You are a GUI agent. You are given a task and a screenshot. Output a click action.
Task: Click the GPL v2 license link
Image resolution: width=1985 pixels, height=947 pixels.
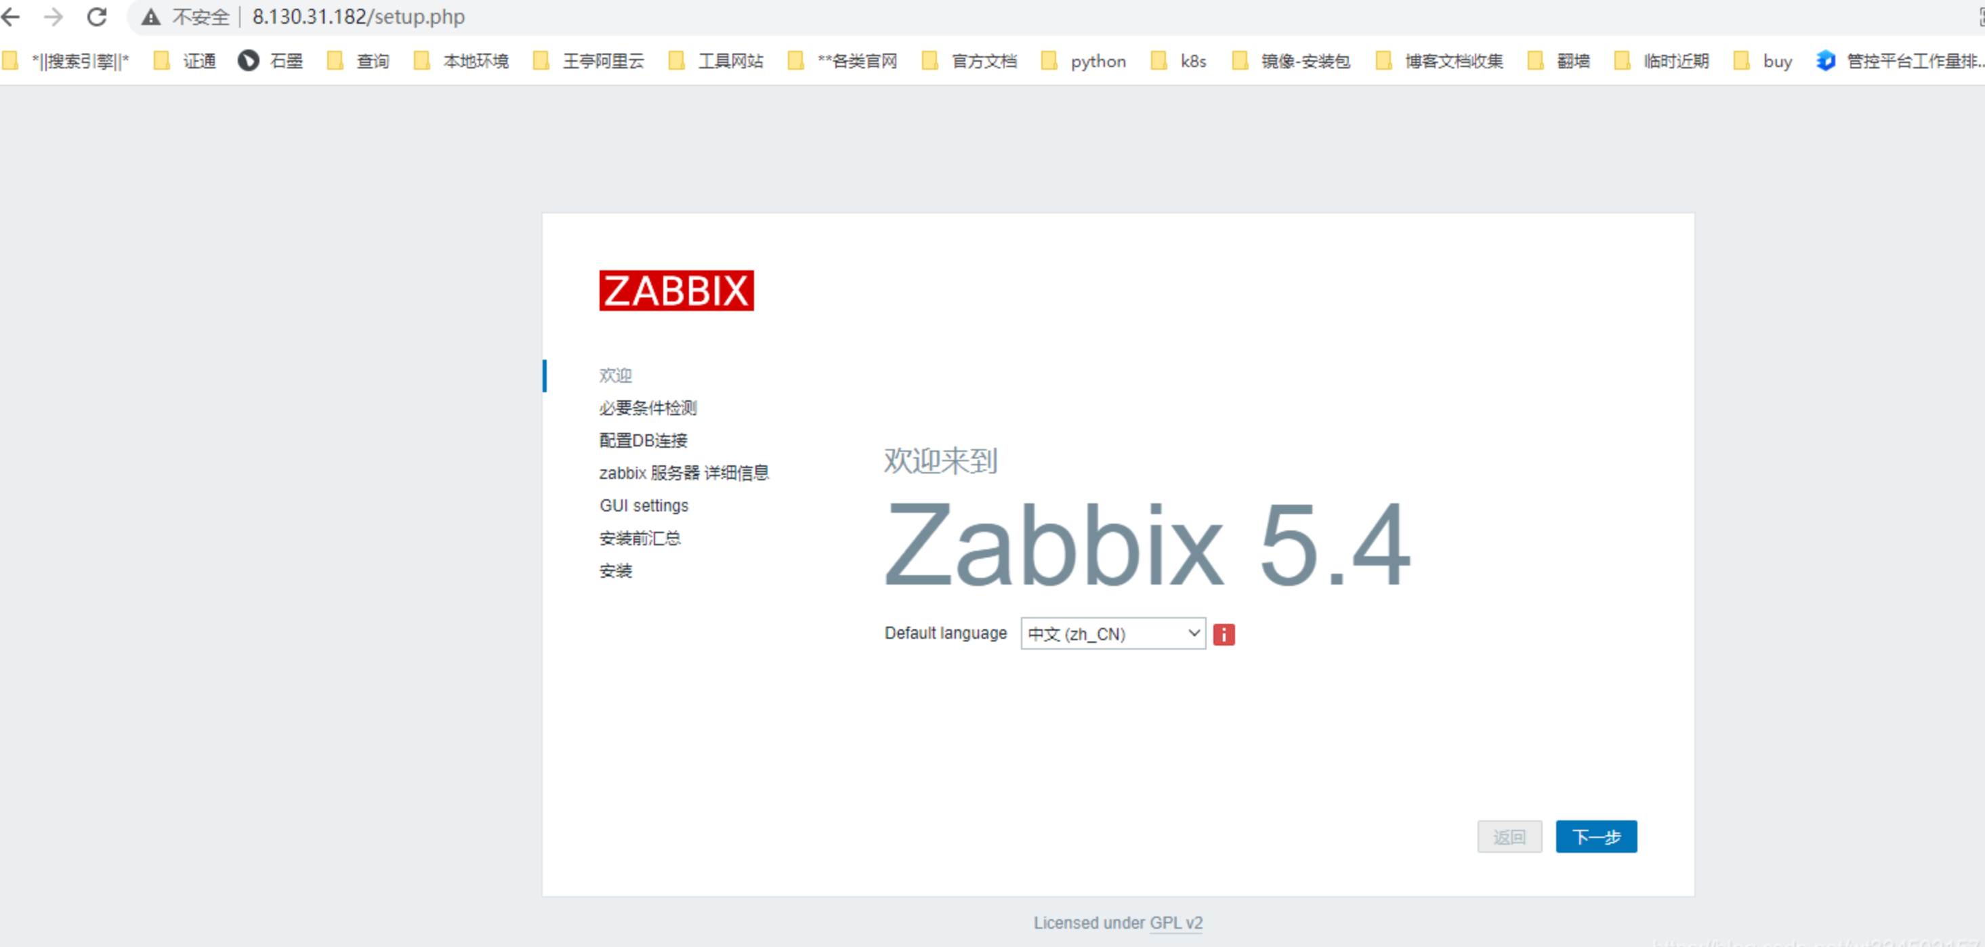click(1175, 923)
